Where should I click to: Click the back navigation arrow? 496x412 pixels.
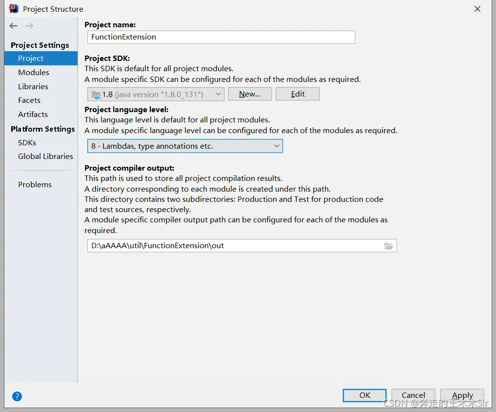coord(13,26)
